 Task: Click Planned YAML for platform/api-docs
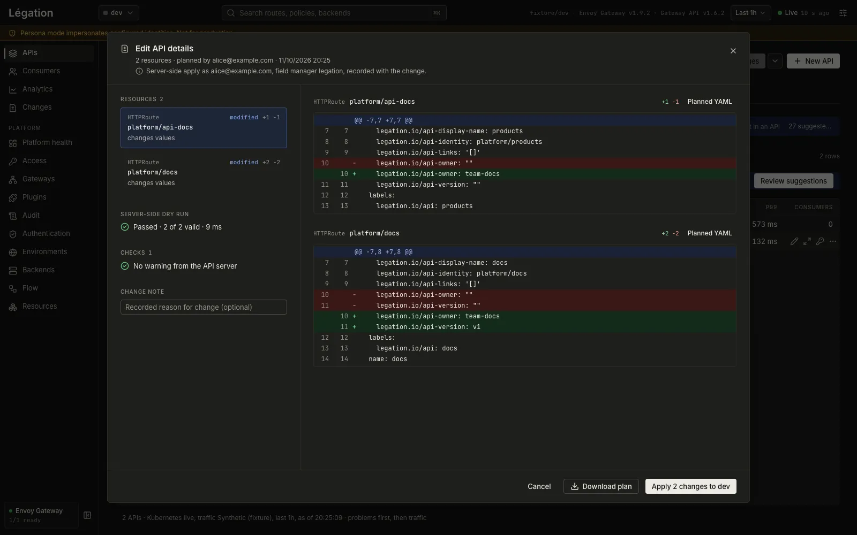pos(710,102)
